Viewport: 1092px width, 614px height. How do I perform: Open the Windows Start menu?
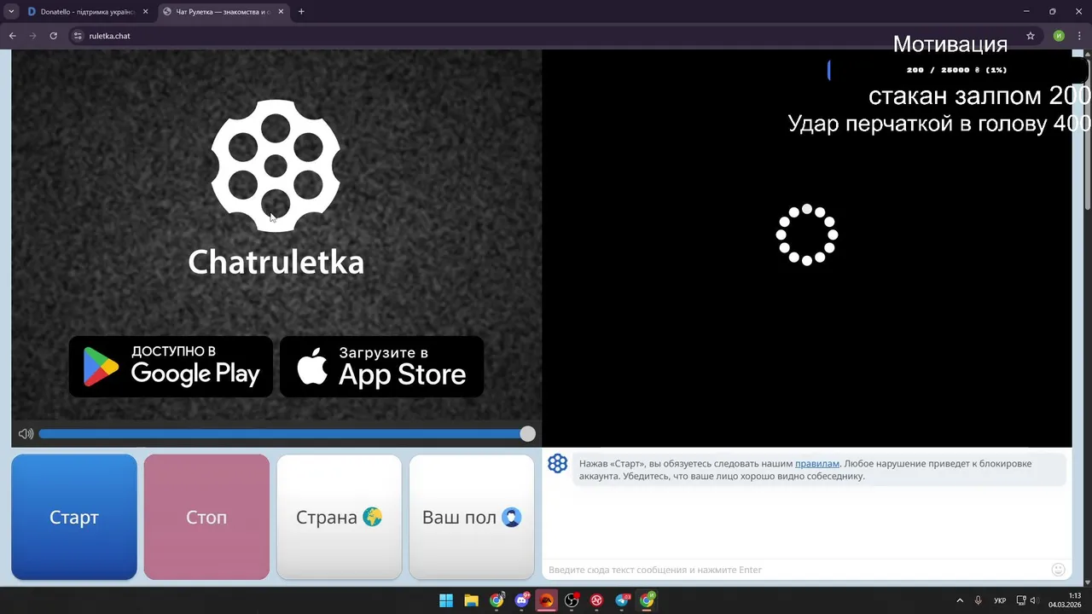446,600
